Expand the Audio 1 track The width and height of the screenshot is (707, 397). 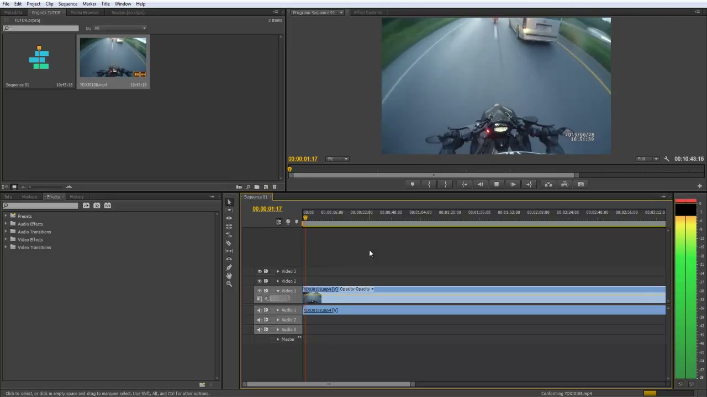(x=278, y=310)
